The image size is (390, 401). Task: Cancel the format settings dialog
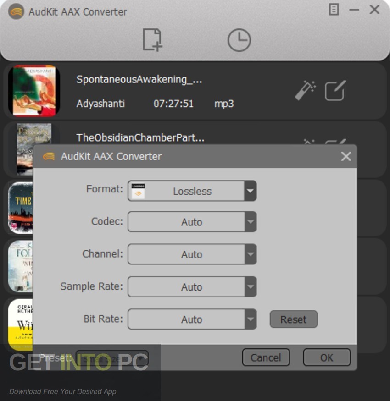pos(266,357)
